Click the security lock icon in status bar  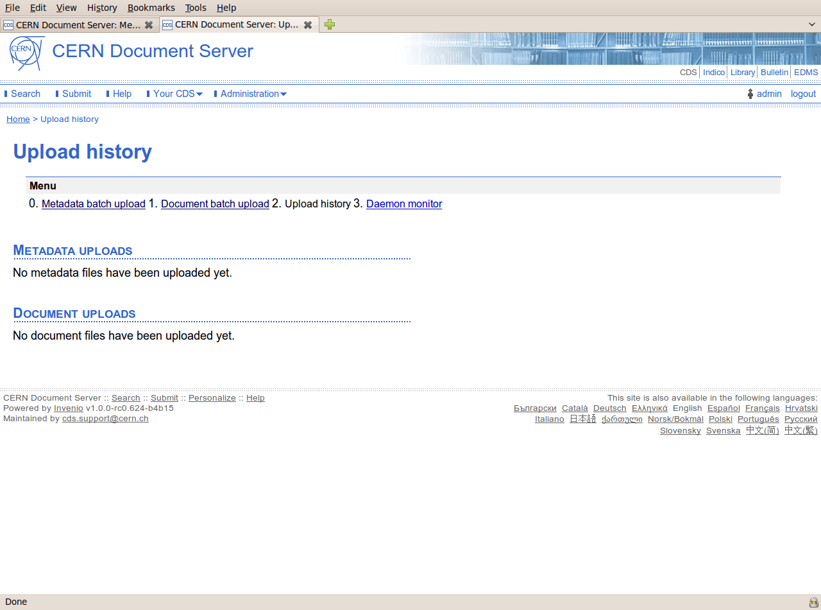click(813, 602)
